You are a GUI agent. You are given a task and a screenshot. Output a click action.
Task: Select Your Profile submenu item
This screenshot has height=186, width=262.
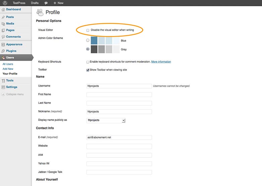pyautogui.click(x=10, y=74)
